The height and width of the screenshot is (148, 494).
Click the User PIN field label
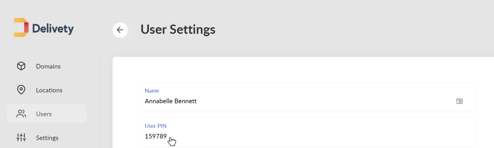pyautogui.click(x=155, y=126)
